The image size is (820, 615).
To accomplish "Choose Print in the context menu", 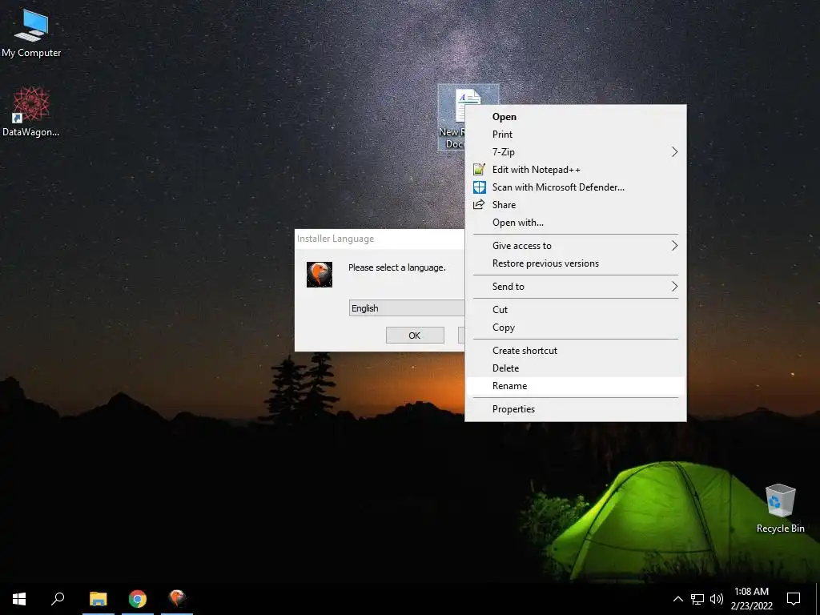I will coord(575,135).
